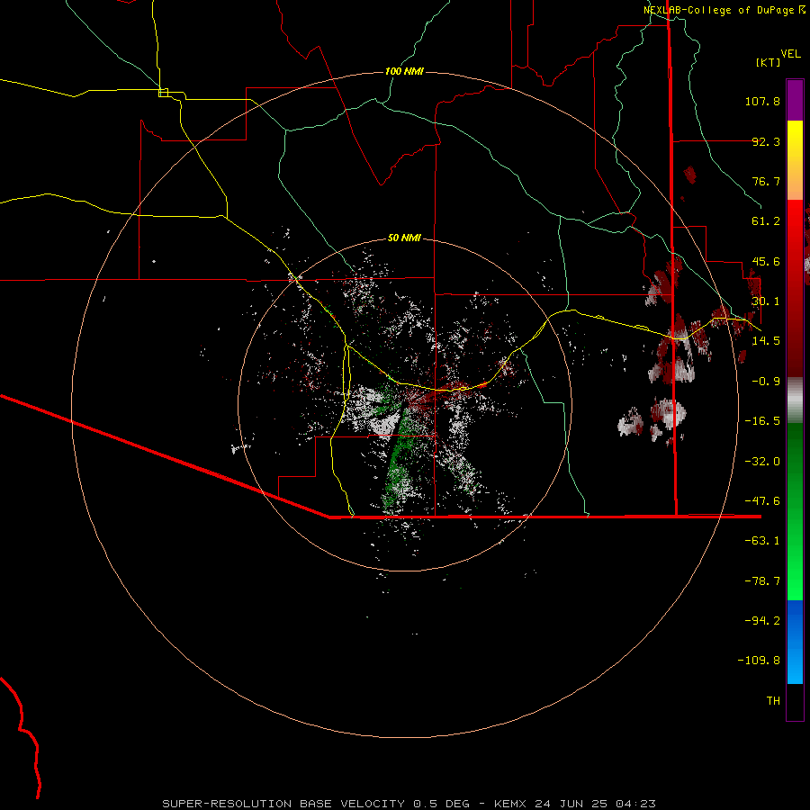The height and width of the screenshot is (810, 810).
Task: Click the 50 NMI range ring label
Action: (404, 238)
